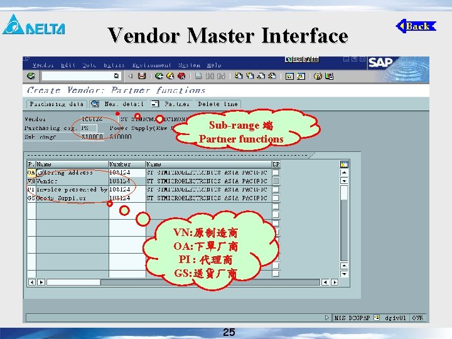
Task: Click left arrow of right horizontal scrollbar
Action: click(325, 282)
